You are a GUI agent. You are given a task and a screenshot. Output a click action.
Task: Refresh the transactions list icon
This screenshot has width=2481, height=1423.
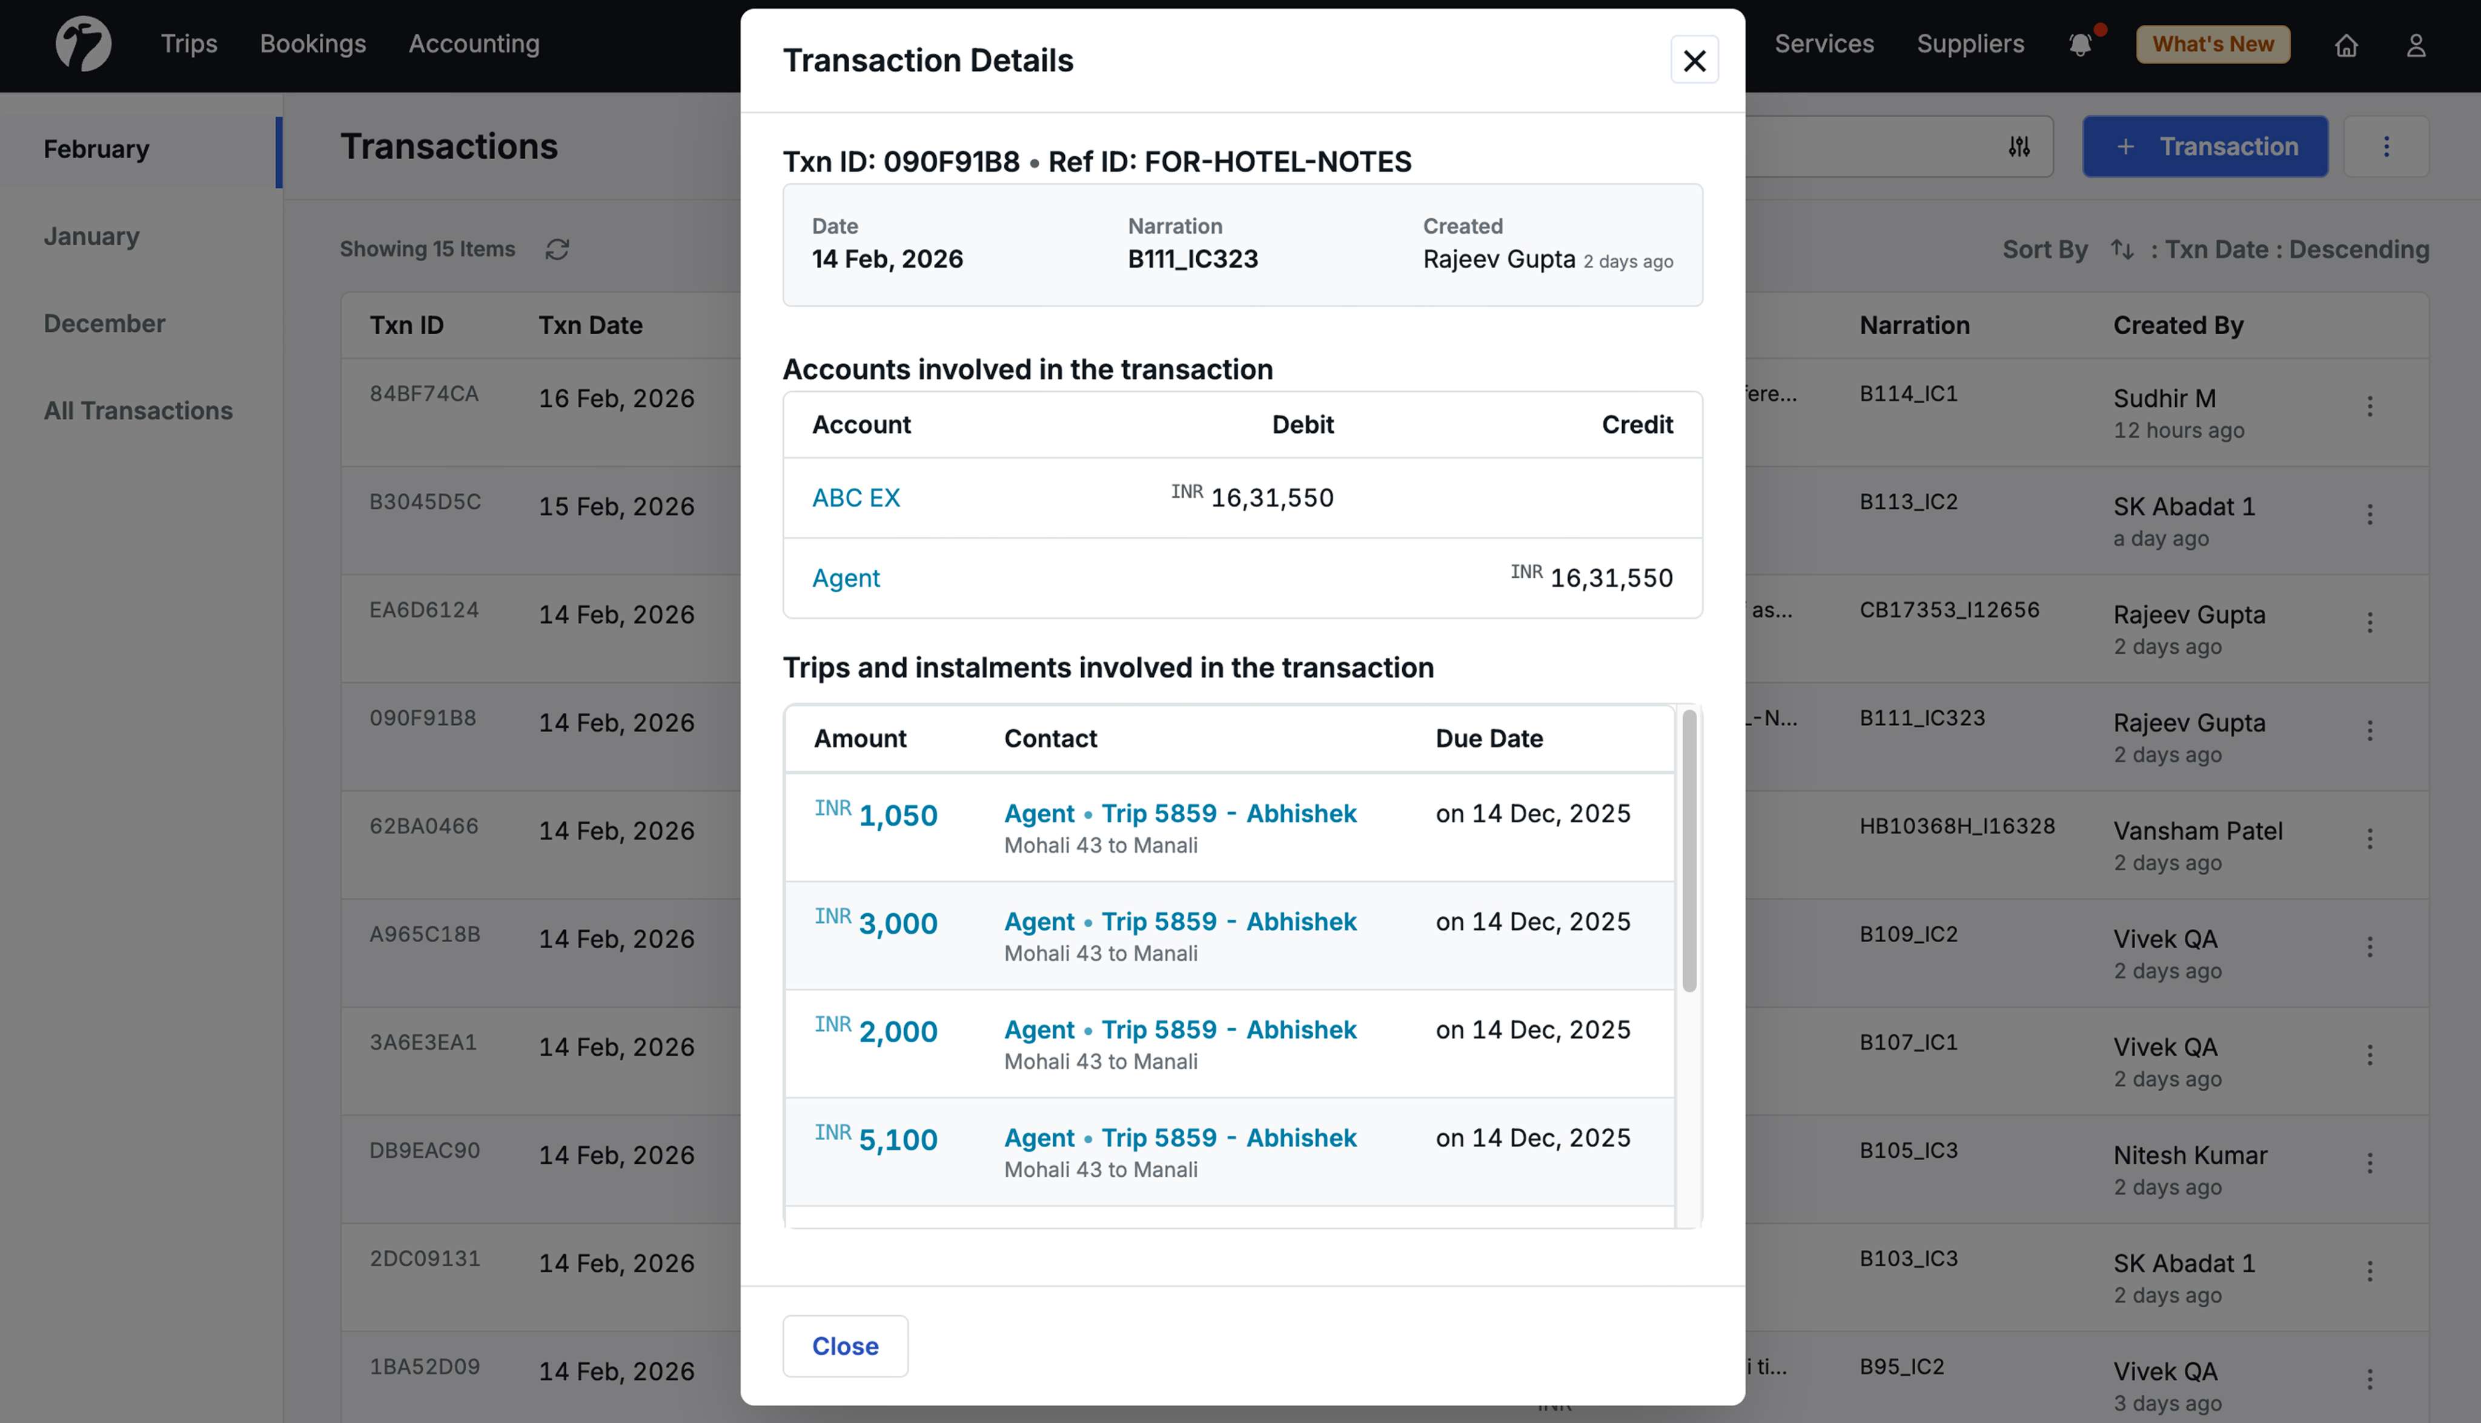[x=557, y=249]
